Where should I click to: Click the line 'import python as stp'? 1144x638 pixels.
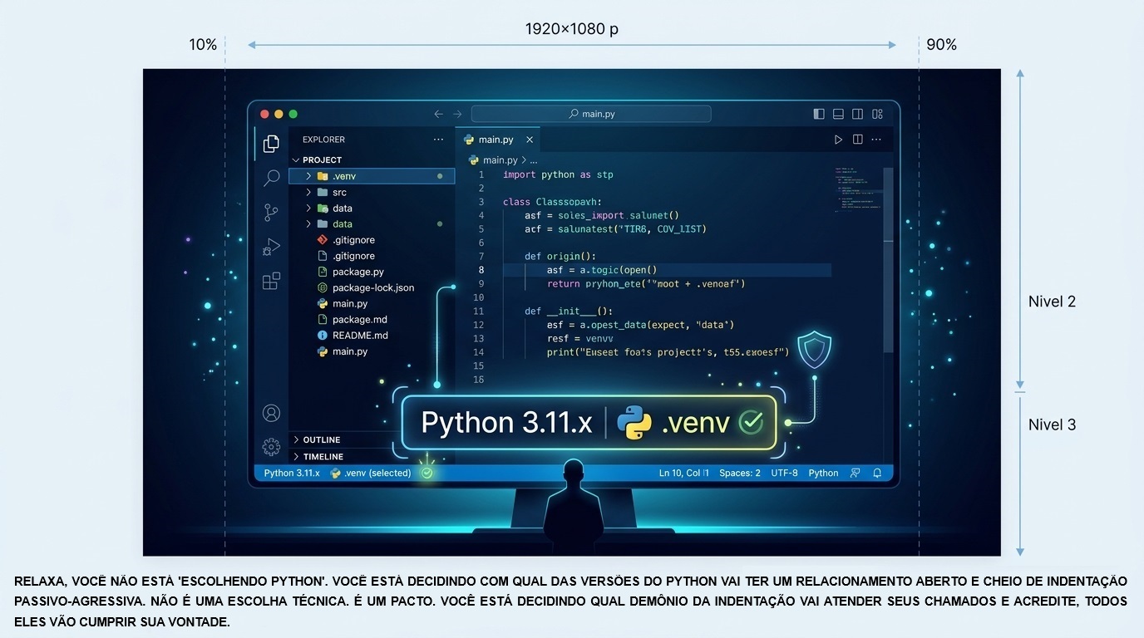(x=558, y=174)
